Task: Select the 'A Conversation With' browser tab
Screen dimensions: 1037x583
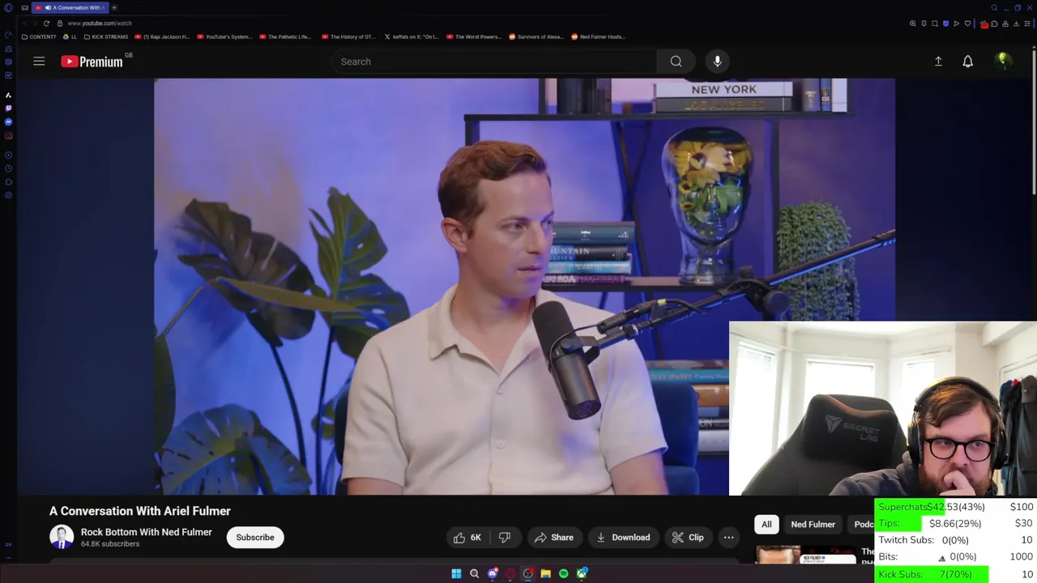Action: click(x=71, y=7)
